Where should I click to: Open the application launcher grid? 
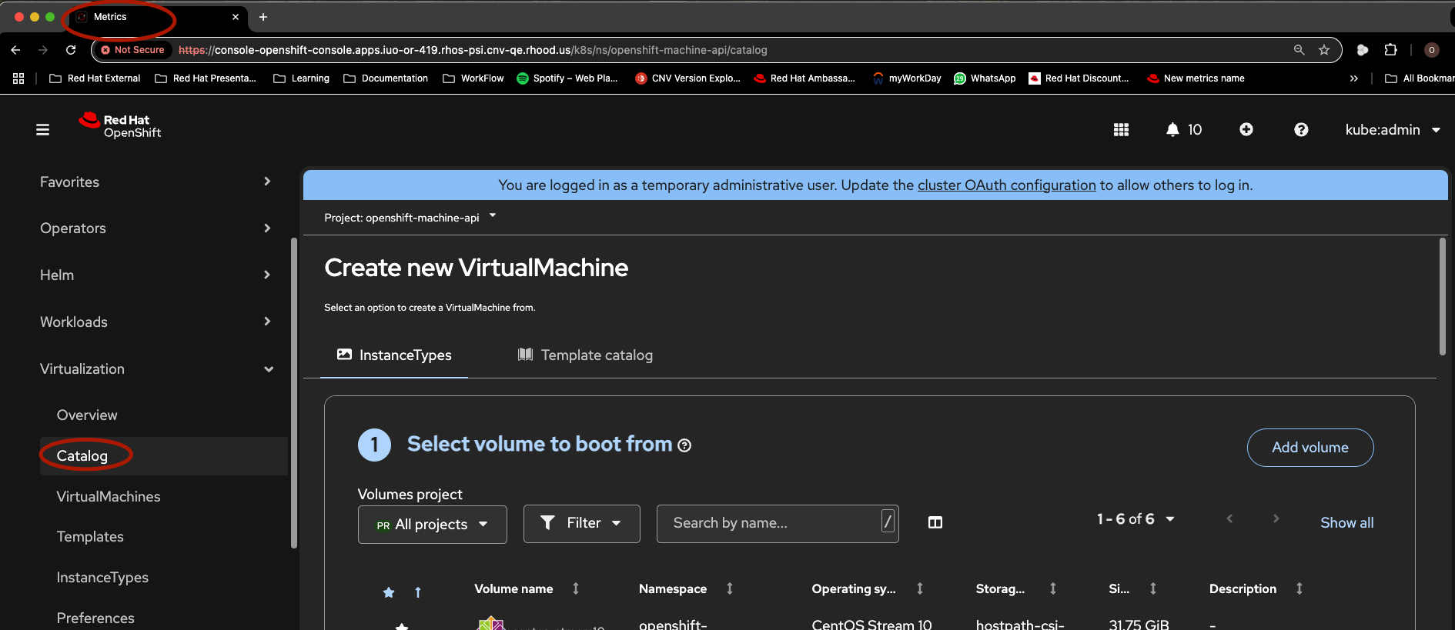click(x=1121, y=130)
